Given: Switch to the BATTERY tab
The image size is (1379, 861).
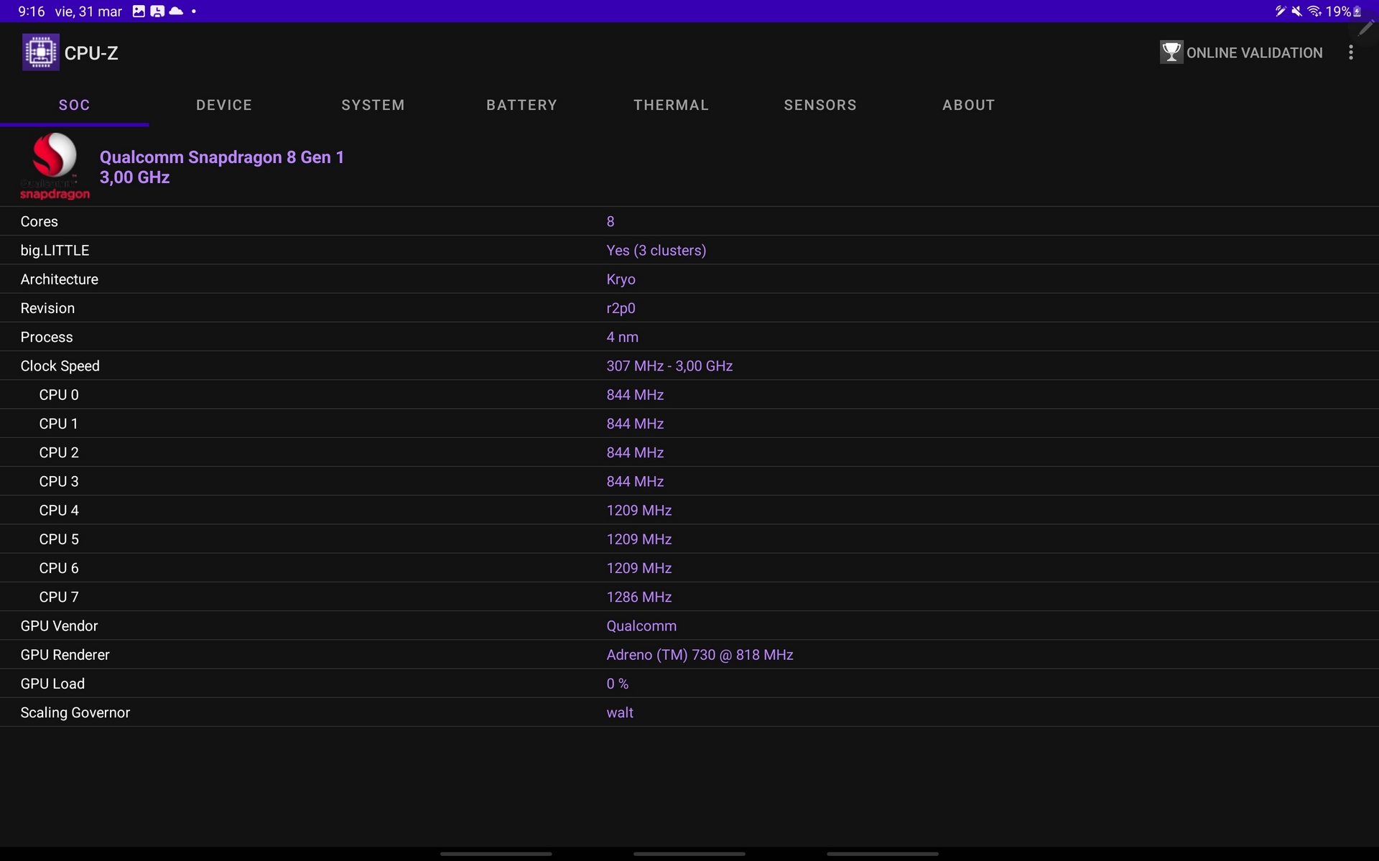Looking at the screenshot, I should 522,105.
